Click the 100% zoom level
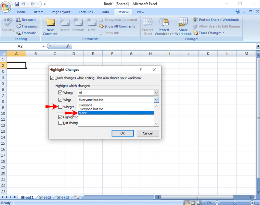Image resolution: width=260 pixels, height=205 pixels. [x=208, y=203]
